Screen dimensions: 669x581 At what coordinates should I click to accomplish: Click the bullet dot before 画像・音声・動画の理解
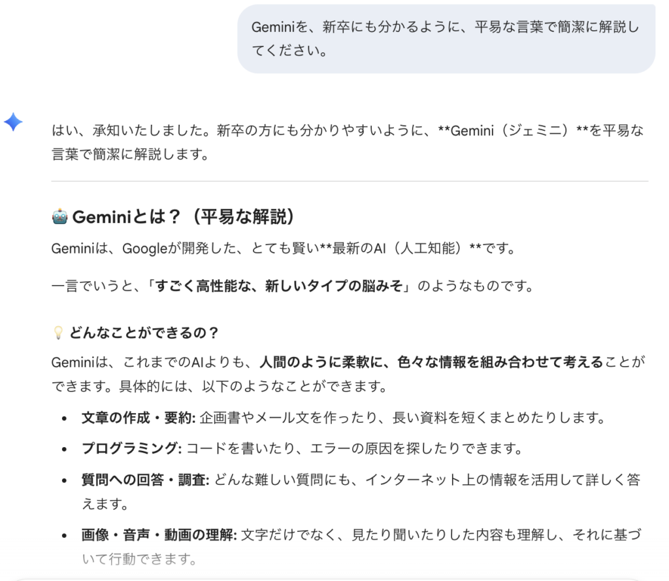pyautogui.click(x=65, y=536)
